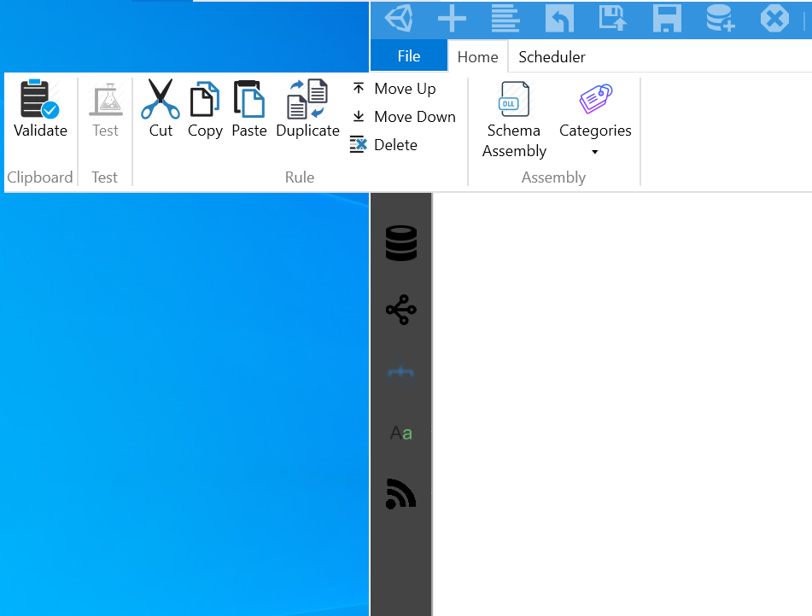Click the Add database icon in toolbar
The height and width of the screenshot is (616, 812).
[720, 18]
